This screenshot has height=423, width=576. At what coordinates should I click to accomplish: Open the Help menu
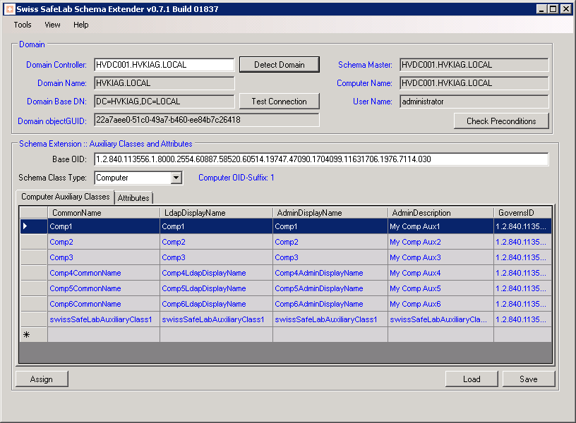coord(81,25)
